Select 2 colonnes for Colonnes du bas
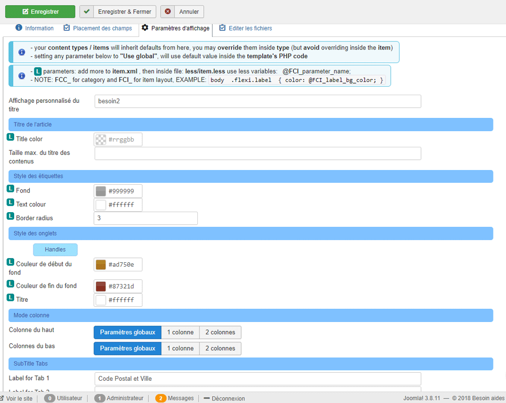506x403 pixels. 221,348
